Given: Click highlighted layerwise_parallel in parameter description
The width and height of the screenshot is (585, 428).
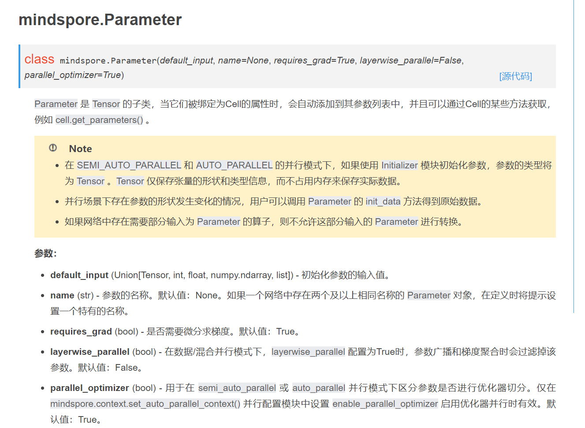Looking at the screenshot, I should pos(308,352).
